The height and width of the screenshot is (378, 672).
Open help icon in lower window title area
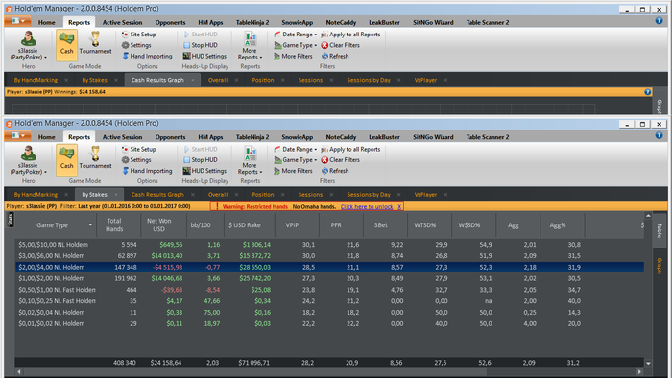(660, 135)
